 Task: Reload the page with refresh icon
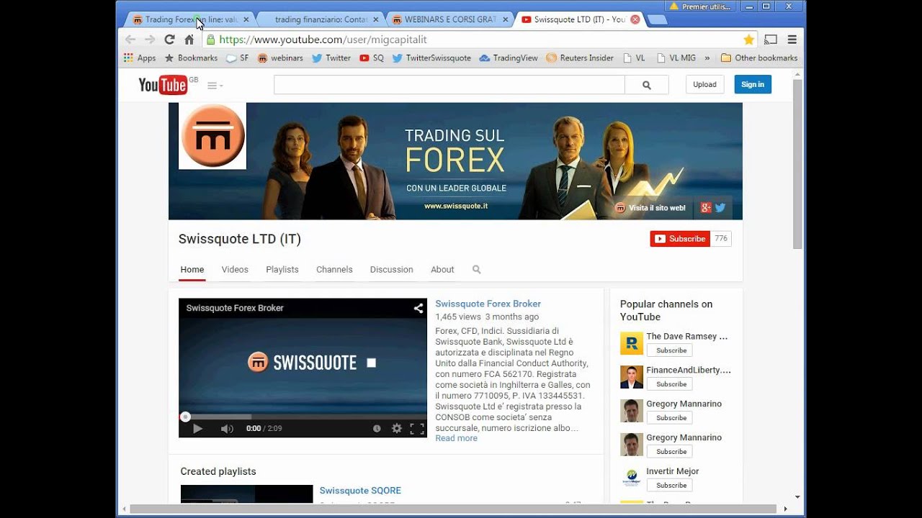tap(169, 40)
